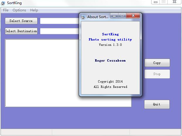Open the Help menu
182x136 pixels.
pyautogui.click(x=34, y=10)
